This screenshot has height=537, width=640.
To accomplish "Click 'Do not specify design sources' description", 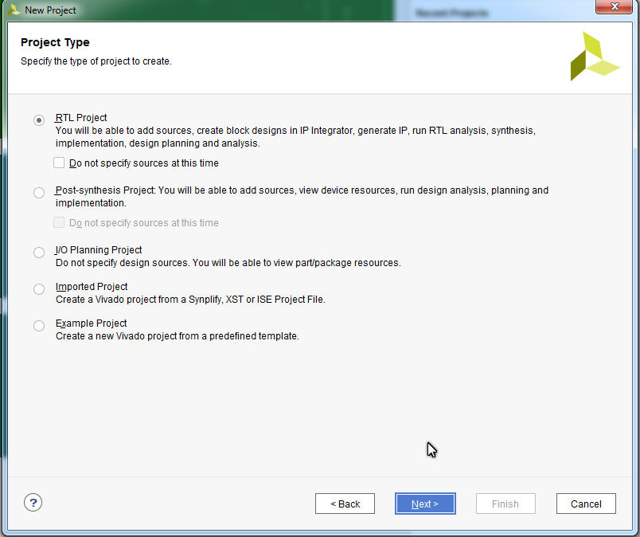I will click(228, 262).
